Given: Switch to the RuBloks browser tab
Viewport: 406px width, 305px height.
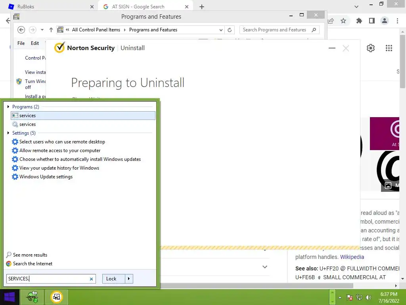Looking at the screenshot, I should pyautogui.click(x=49, y=7).
